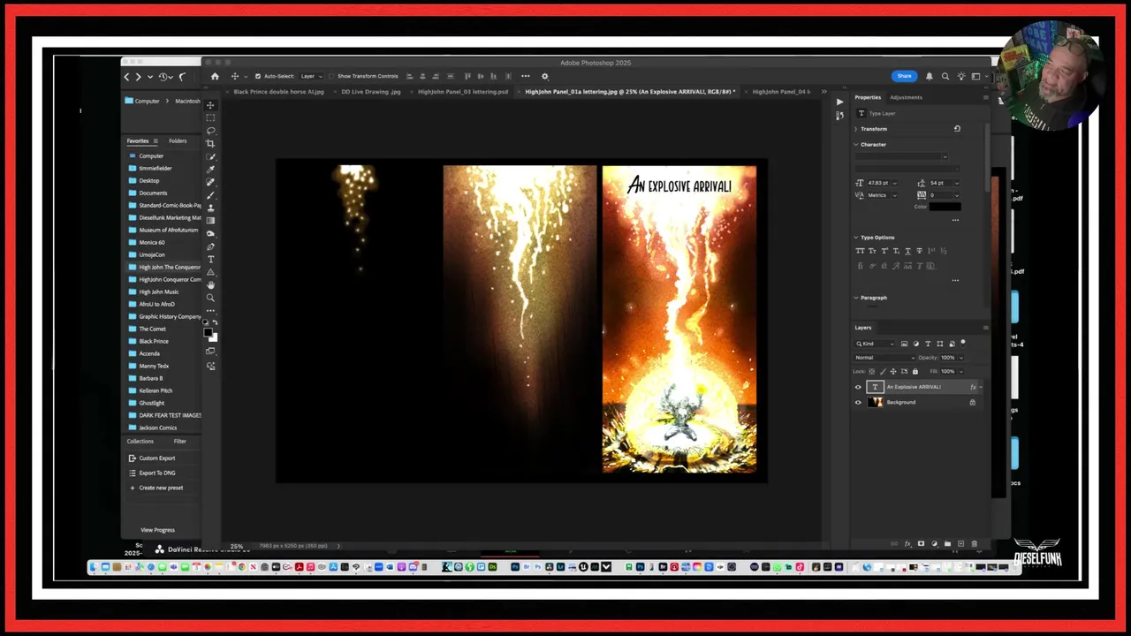Reset transform icon in Properties panel
This screenshot has height=636, width=1131.
pyautogui.click(x=957, y=129)
